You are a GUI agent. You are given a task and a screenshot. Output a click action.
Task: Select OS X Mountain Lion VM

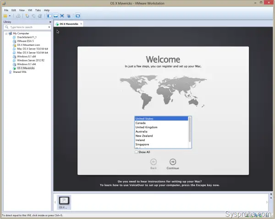28,45
